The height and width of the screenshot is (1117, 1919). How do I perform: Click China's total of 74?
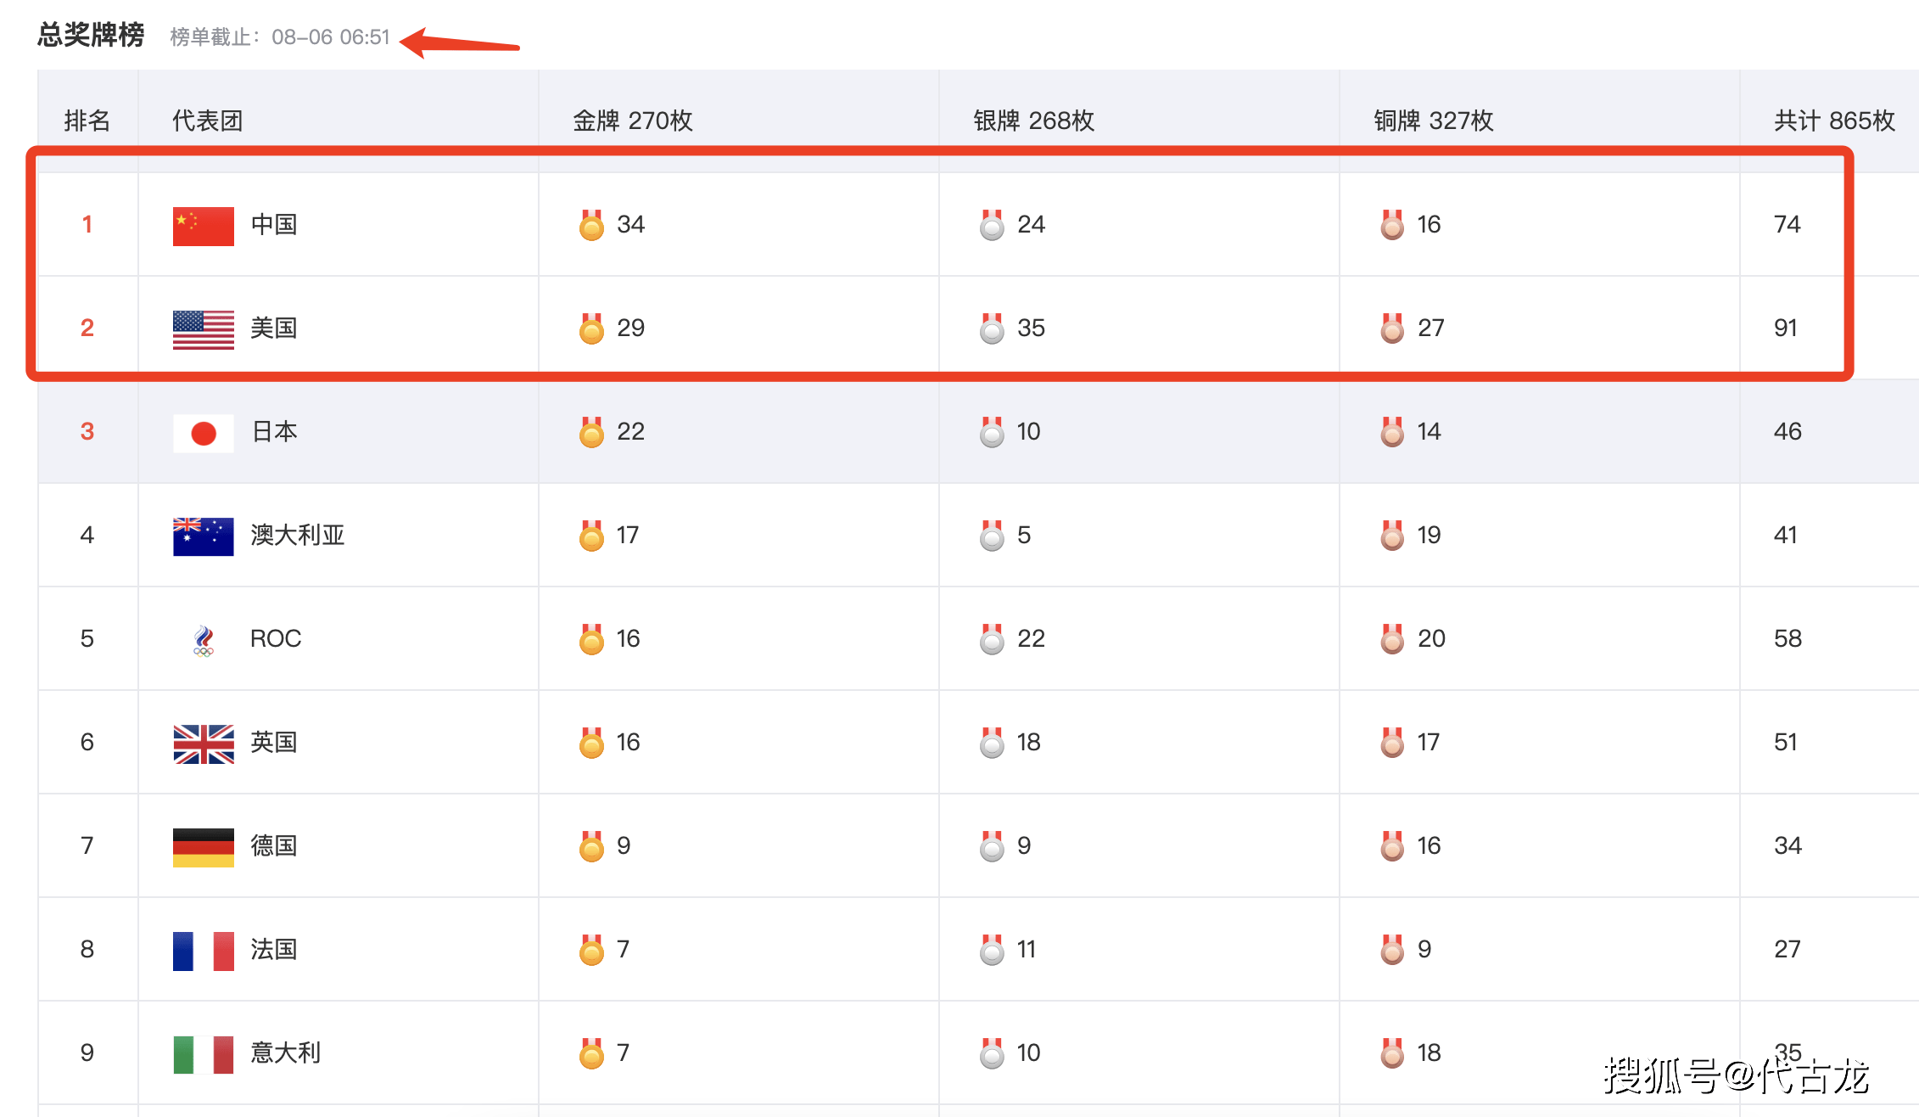click(1788, 224)
